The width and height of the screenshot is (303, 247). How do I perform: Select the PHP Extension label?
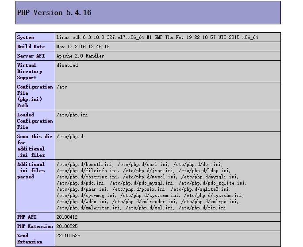[35, 226]
